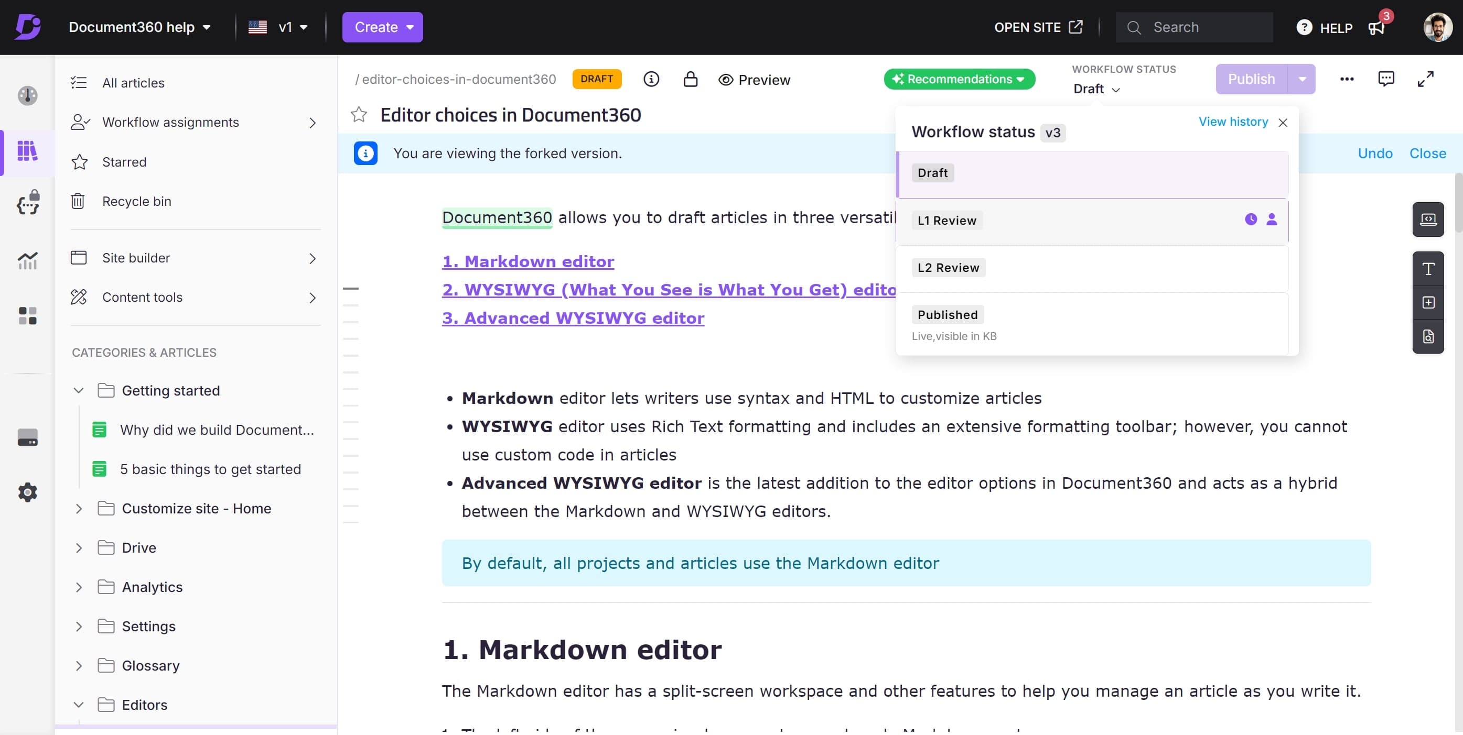This screenshot has width=1463, height=735.
Task: Select L2 Review workflow status
Action: click(1093, 269)
